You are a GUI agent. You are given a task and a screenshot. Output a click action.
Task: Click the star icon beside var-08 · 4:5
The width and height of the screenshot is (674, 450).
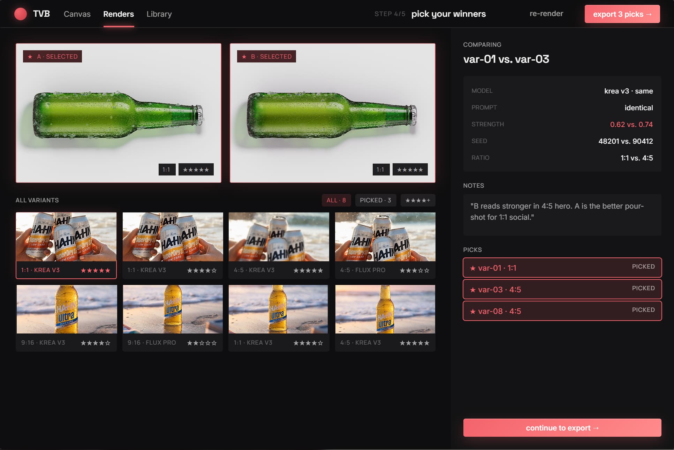[x=473, y=311]
